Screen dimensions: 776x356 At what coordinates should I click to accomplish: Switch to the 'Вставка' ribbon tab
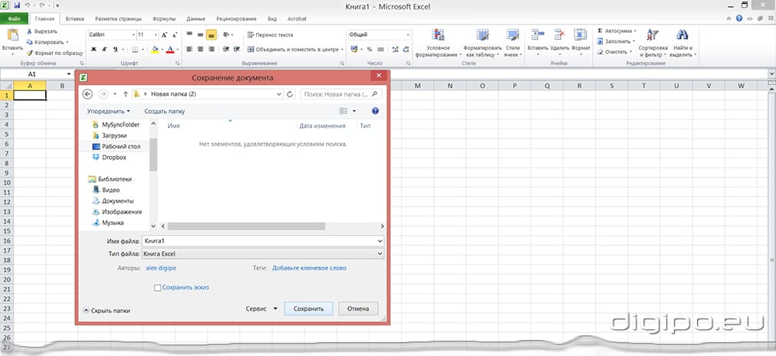click(75, 17)
